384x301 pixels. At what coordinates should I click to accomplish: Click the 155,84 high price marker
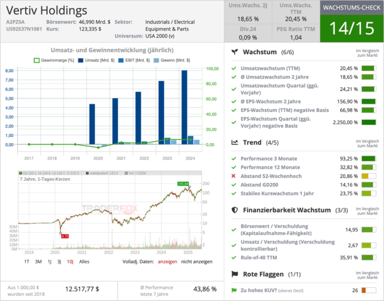point(183,184)
